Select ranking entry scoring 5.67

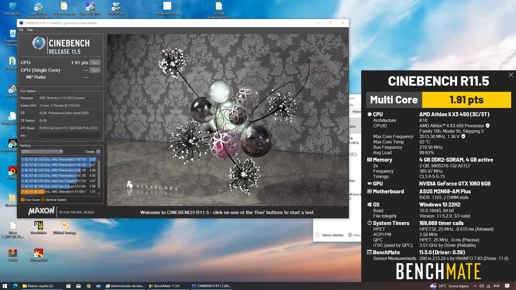point(59,165)
